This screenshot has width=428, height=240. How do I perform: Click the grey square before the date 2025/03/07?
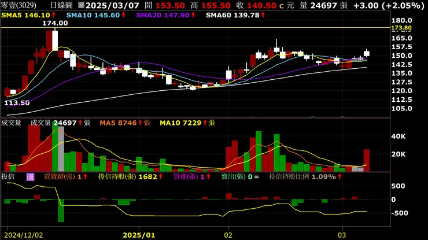[81, 5]
